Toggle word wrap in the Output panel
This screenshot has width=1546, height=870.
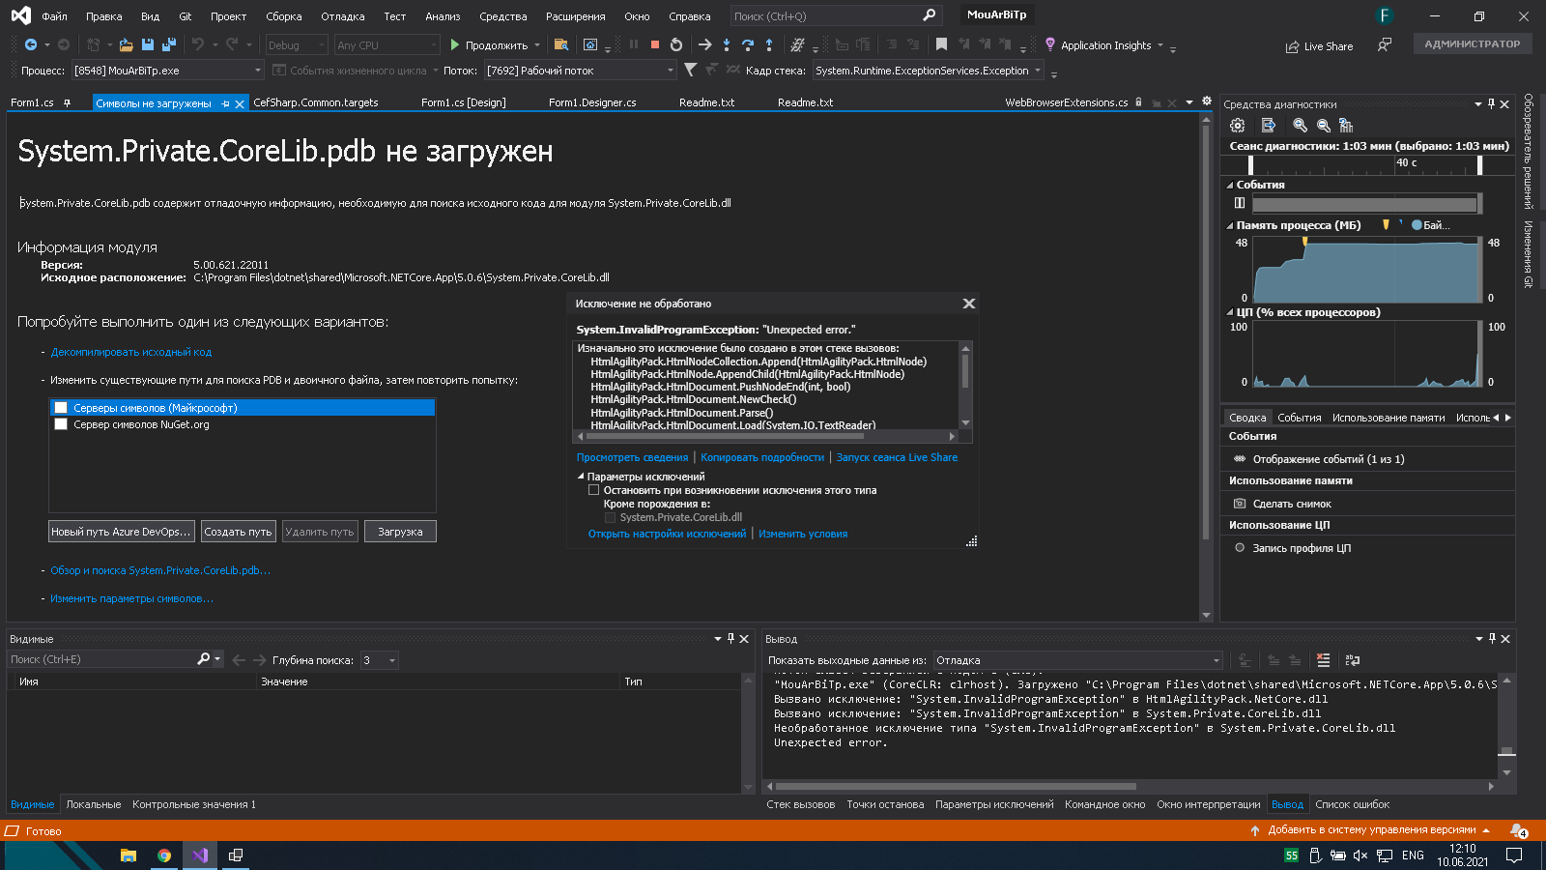click(x=1353, y=660)
